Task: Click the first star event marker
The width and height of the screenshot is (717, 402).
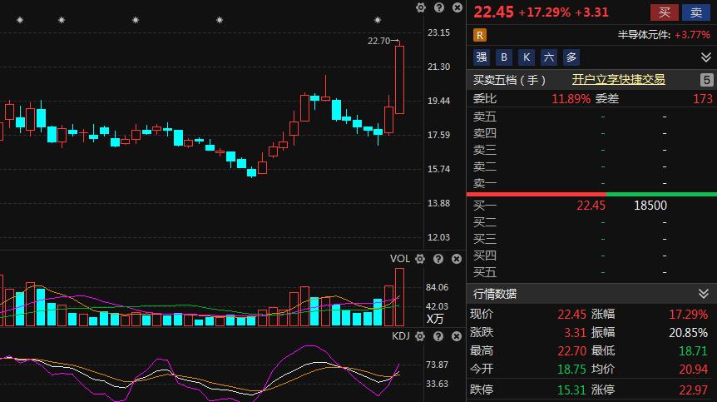Action: (x=20, y=20)
